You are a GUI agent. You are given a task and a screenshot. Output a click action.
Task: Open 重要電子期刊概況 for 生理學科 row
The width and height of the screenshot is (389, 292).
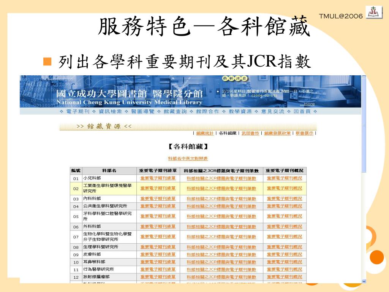pos(285,247)
